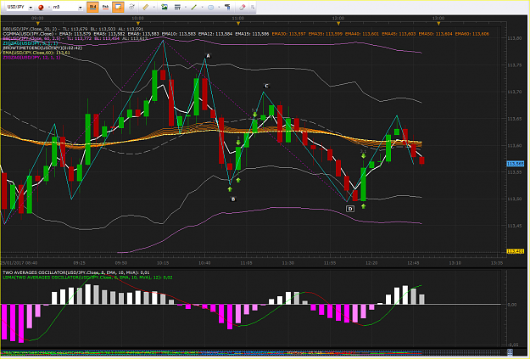Select the eraser tool to remove drawings

(242, 7)
